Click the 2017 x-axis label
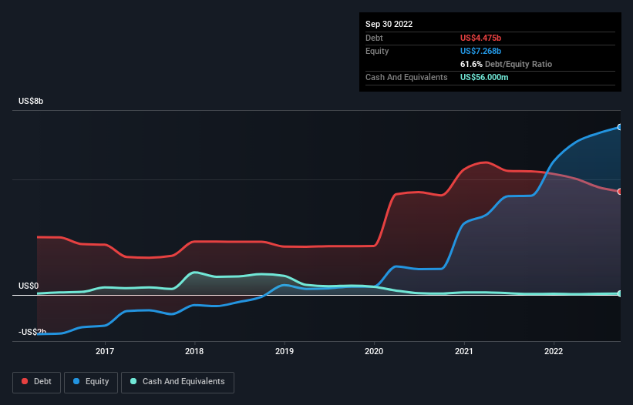The width and height of the screenshot is (633, 405). pos(105,351)
